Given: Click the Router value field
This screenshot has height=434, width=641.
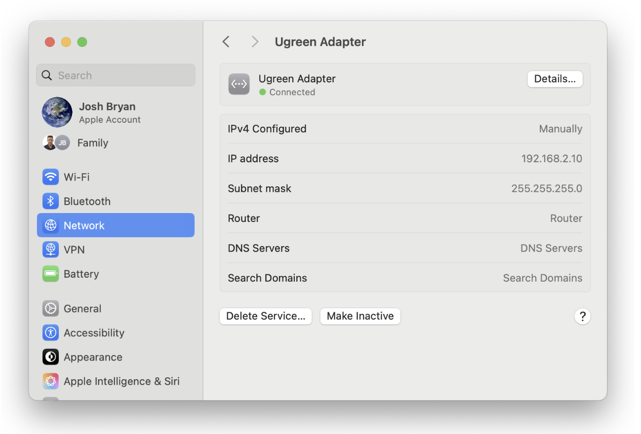Looking at the screenshot, I should tap(565, 218).
